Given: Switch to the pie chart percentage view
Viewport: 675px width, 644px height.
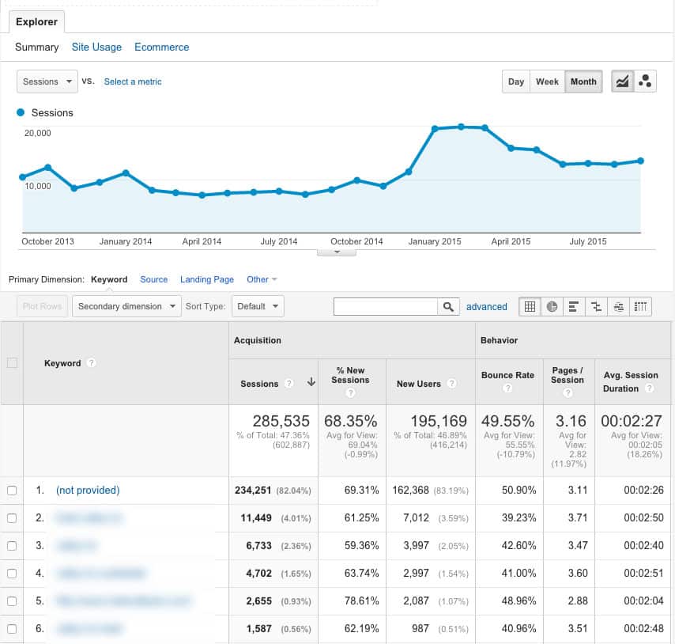Looking at the screenshot, I should click(552, 306).
